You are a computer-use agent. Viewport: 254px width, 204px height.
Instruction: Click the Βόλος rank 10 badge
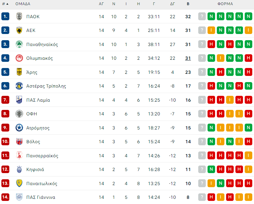5,141
